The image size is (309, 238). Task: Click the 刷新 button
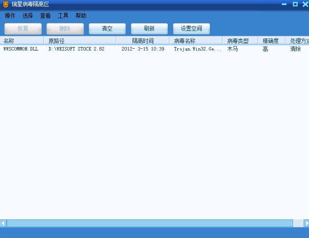pyautogui.click(x=149, y=29)
